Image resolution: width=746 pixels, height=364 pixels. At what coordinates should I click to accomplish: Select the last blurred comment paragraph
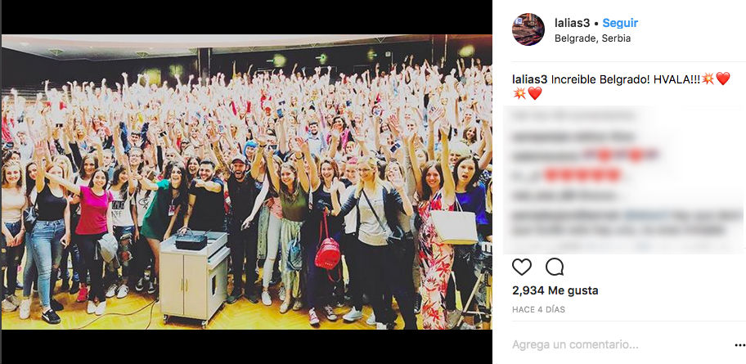pyautogui.click(x=626, y=223)
